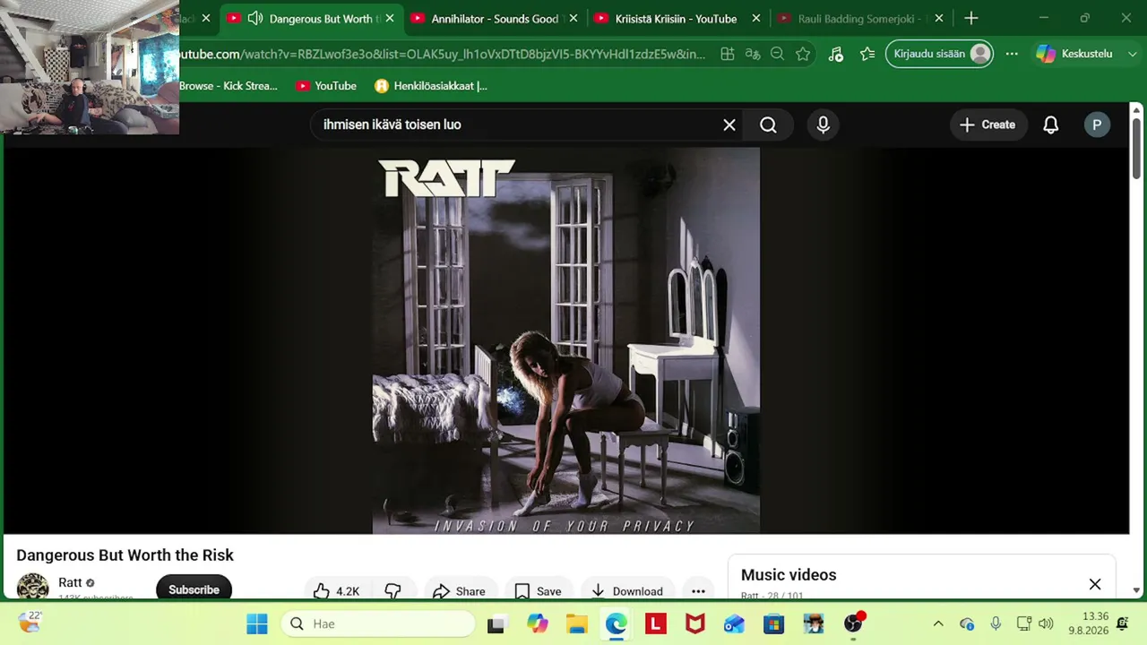Click the YouTube search magnifier button

768,125
